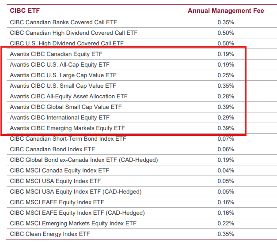Select "CIBC MSCI USA Equity Index ETF (CAD-Hedged)" name
Image resolution: width=277 pixels, height=243 pixels.
coord(76,192)
